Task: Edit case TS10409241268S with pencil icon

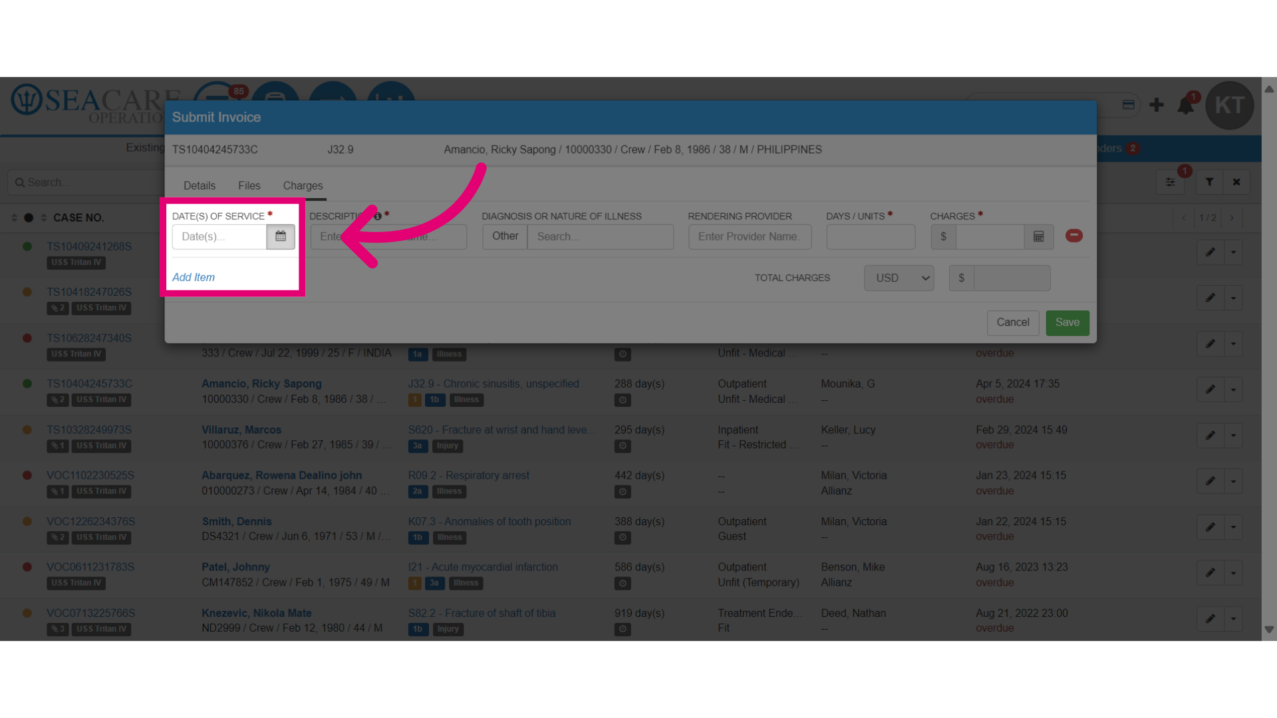Action: 1210,252
